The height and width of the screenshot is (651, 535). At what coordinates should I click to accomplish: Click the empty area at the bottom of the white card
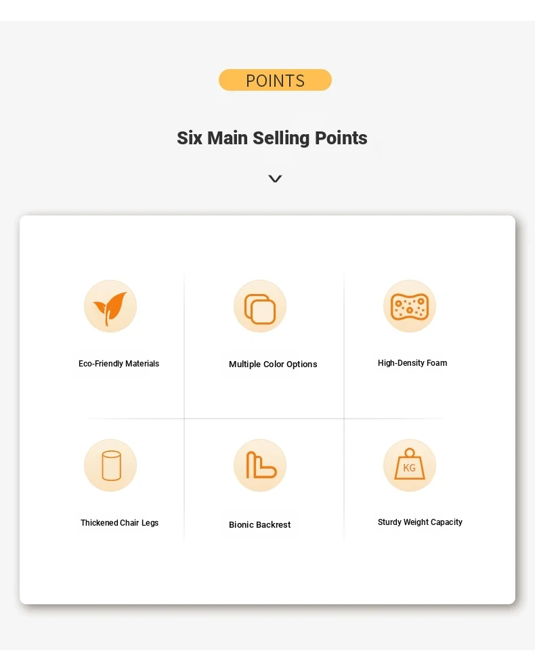(x=267, y=573)
